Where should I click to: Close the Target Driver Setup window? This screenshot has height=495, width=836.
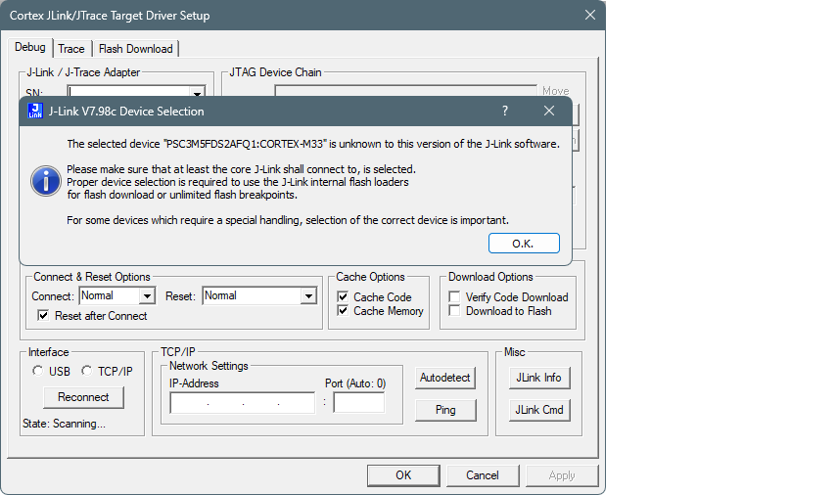click(x=589, y=15)
